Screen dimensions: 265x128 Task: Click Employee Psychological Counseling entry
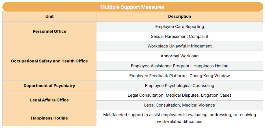pos(179,86)
